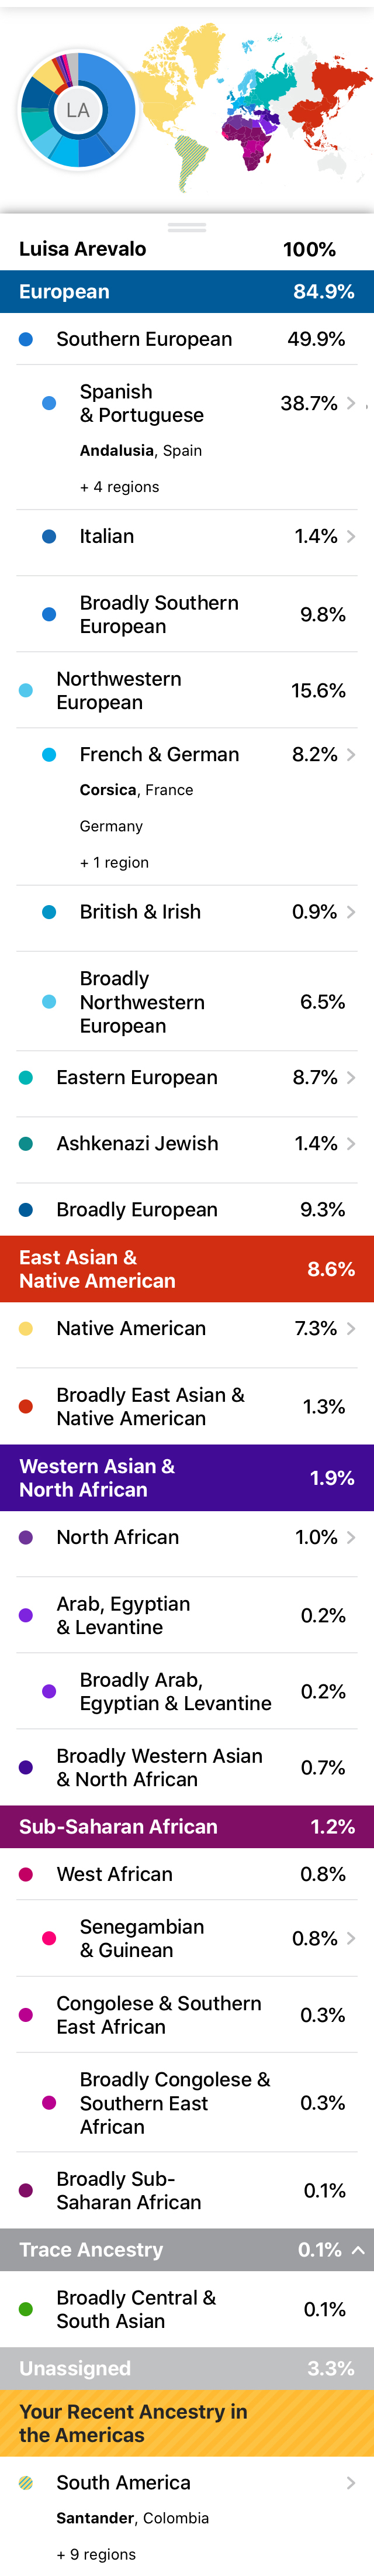Open Italian ancestry chevron
The image size is (374, 2576).
[351, 537]
